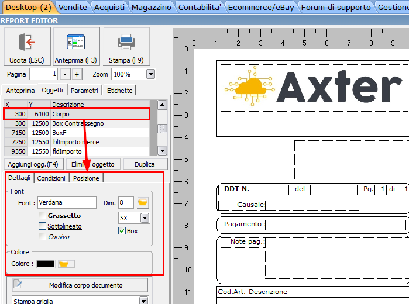Image resolution: width=409 pixels, height=304 pixels.
Task: Open the Forum di supporto tab
Action: tap(336, 7)
